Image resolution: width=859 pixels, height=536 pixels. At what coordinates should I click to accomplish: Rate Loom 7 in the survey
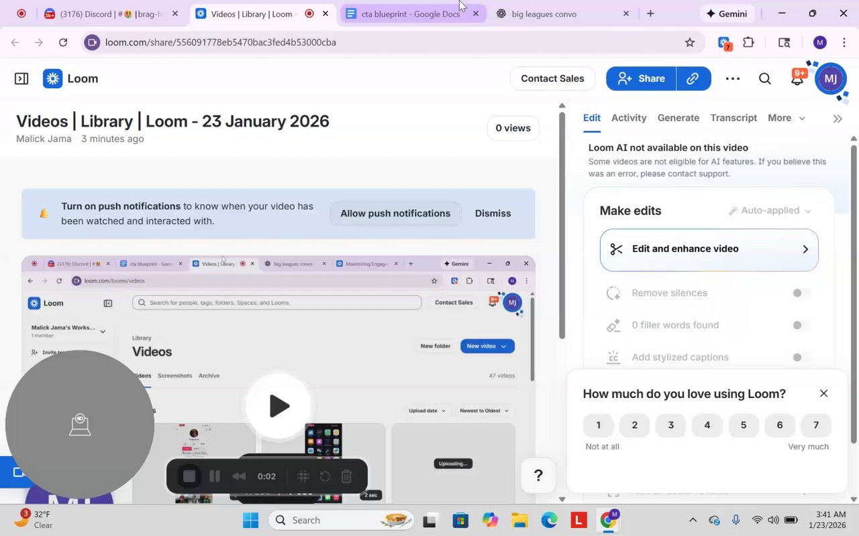pos(816,425)
